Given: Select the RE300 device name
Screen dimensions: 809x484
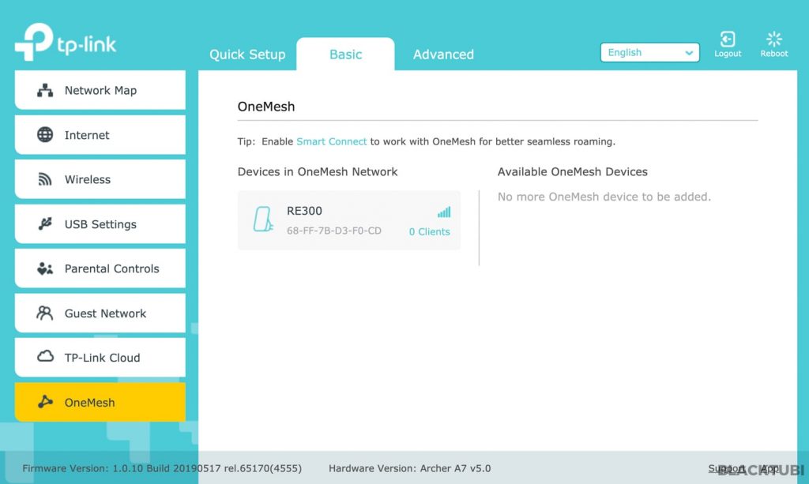Looking at the screenshot, I should (304, 211).
